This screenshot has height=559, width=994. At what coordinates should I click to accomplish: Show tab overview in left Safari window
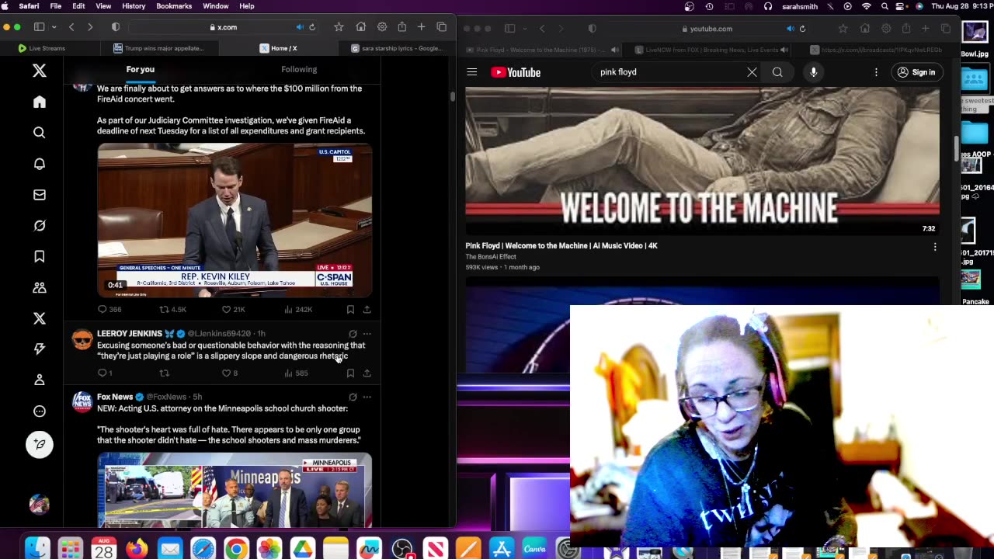click(x=442, y=27)
